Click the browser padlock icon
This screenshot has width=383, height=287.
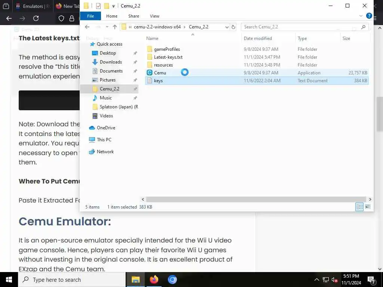pos(72,18)
